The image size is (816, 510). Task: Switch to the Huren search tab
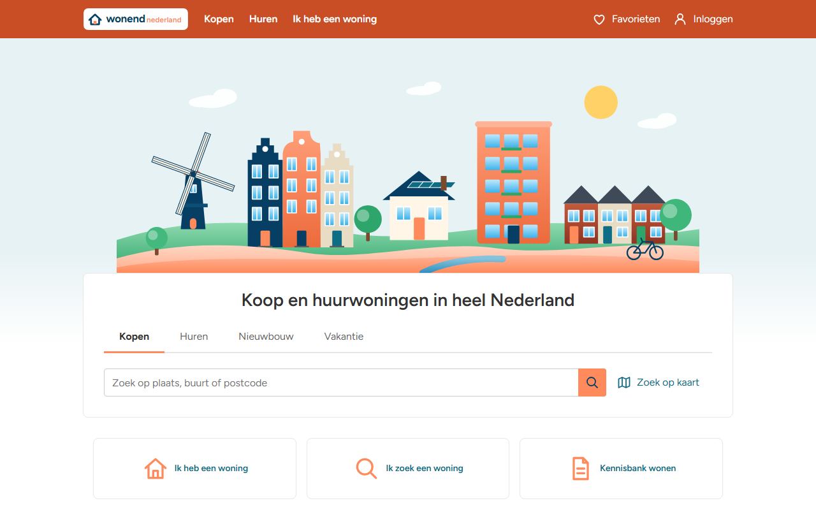(194, 337)
